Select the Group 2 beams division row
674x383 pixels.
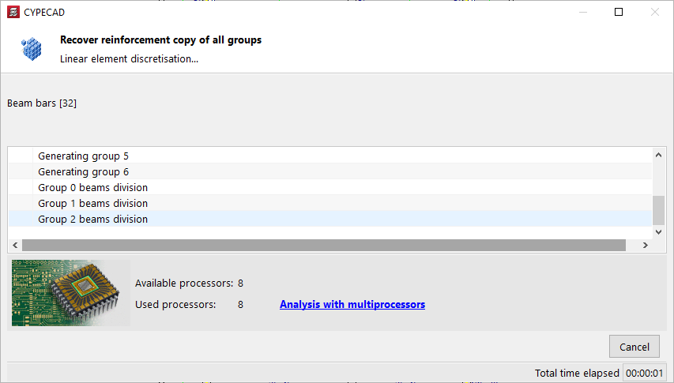point(92,220)
